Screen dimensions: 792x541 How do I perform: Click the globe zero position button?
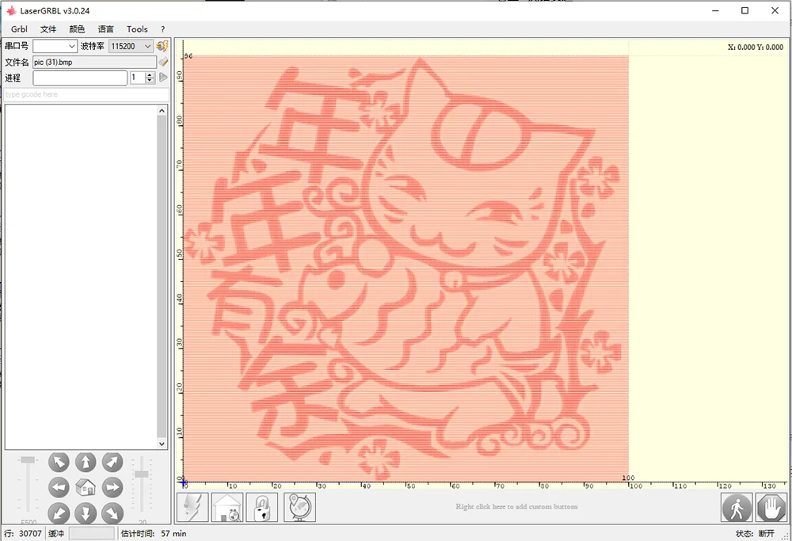[299, 507]
